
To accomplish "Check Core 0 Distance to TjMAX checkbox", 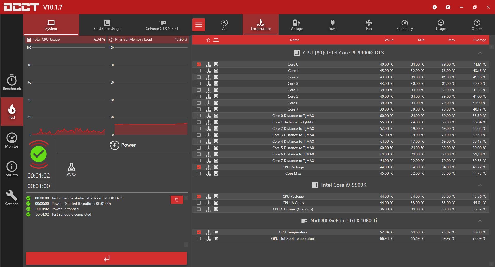I will point(199,116).
